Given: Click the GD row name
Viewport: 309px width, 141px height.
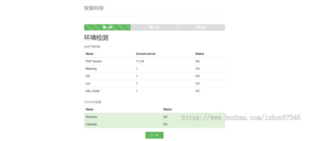Looking at the screenshot, I should click(x=88, y=76).
